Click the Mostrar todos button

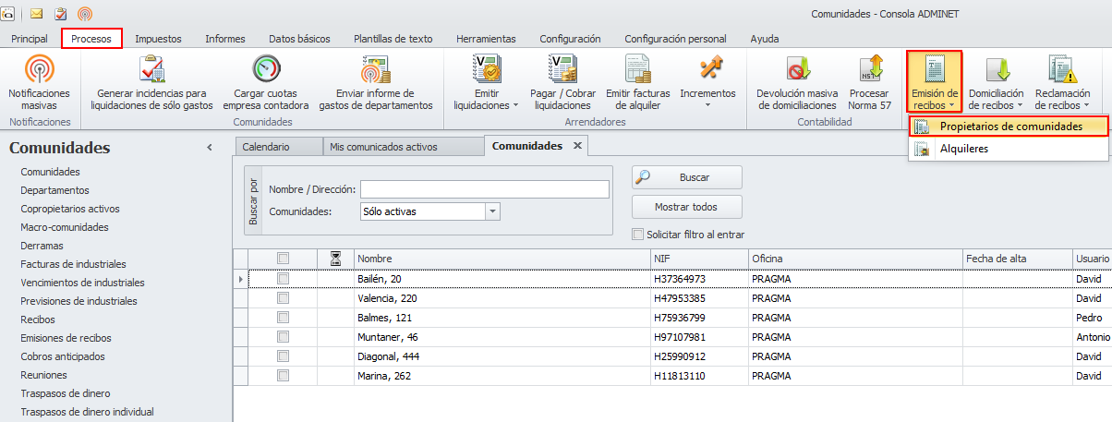(x=686, y=207)
